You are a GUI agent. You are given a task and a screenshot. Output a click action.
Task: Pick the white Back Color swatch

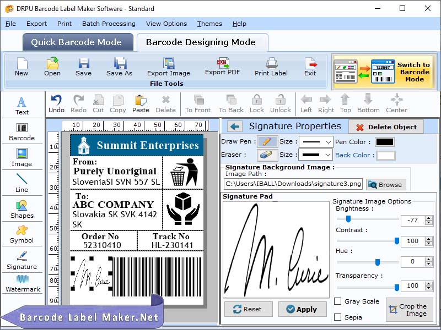point(385,155)
